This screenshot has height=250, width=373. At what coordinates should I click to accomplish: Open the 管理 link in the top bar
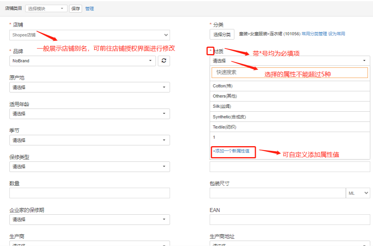pyautogui.click(x=90, y=9)
